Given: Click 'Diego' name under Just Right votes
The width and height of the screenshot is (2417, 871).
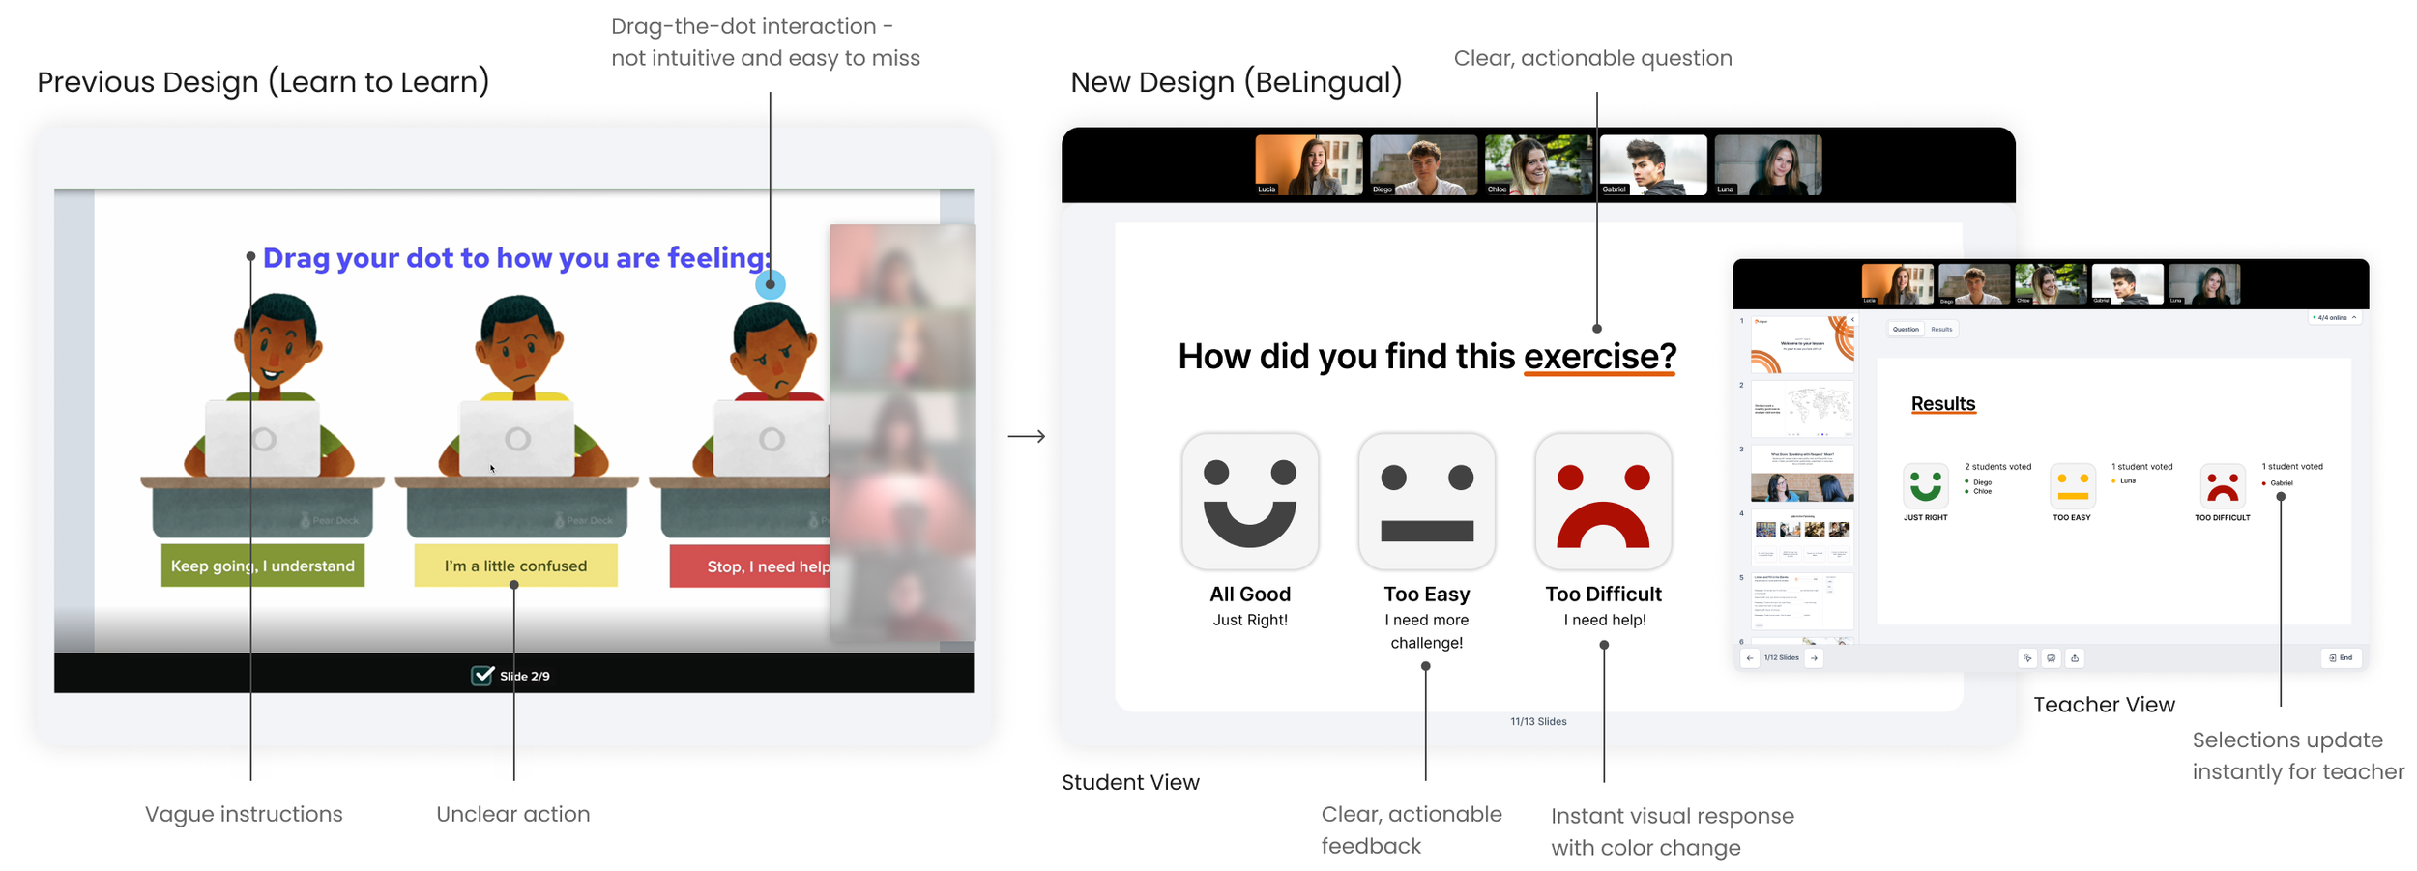Looking at the screenshot, I should (1982, 482).
